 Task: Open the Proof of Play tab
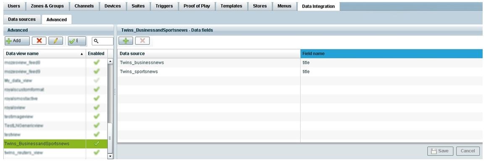coord(197,6)
